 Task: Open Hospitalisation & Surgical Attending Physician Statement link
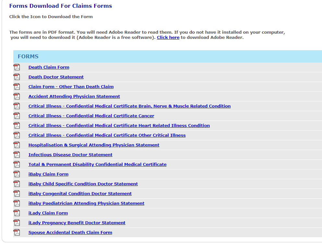pos(94,145)
